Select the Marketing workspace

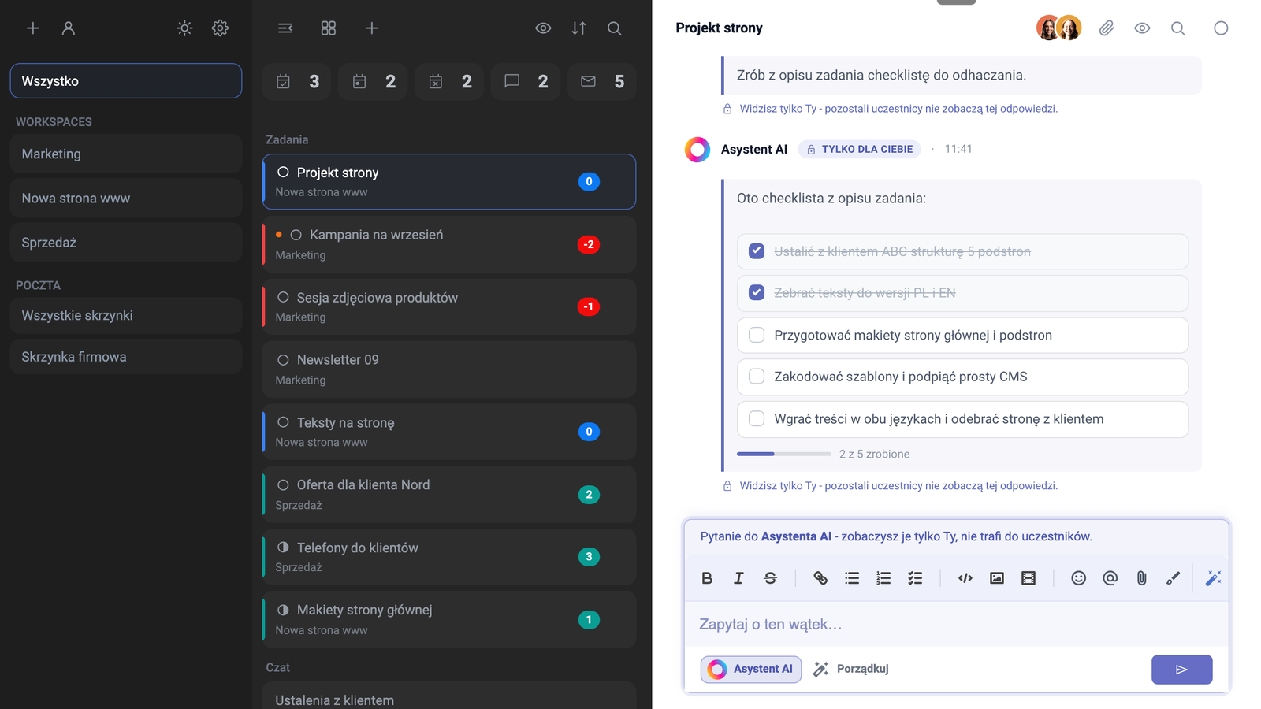click(126, 154)
